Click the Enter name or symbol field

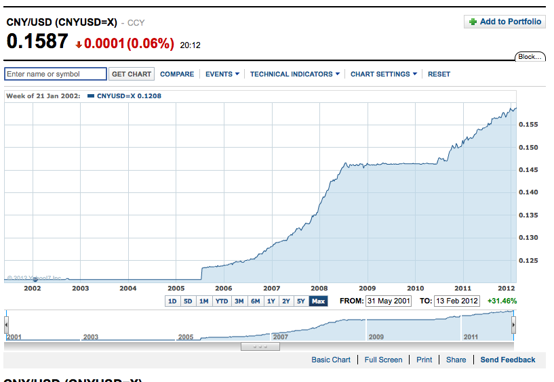(56, 74)
